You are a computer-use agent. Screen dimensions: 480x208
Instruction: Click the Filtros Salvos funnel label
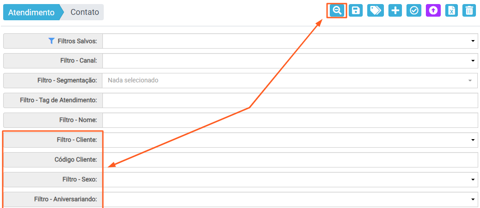[x=73, y=41]
